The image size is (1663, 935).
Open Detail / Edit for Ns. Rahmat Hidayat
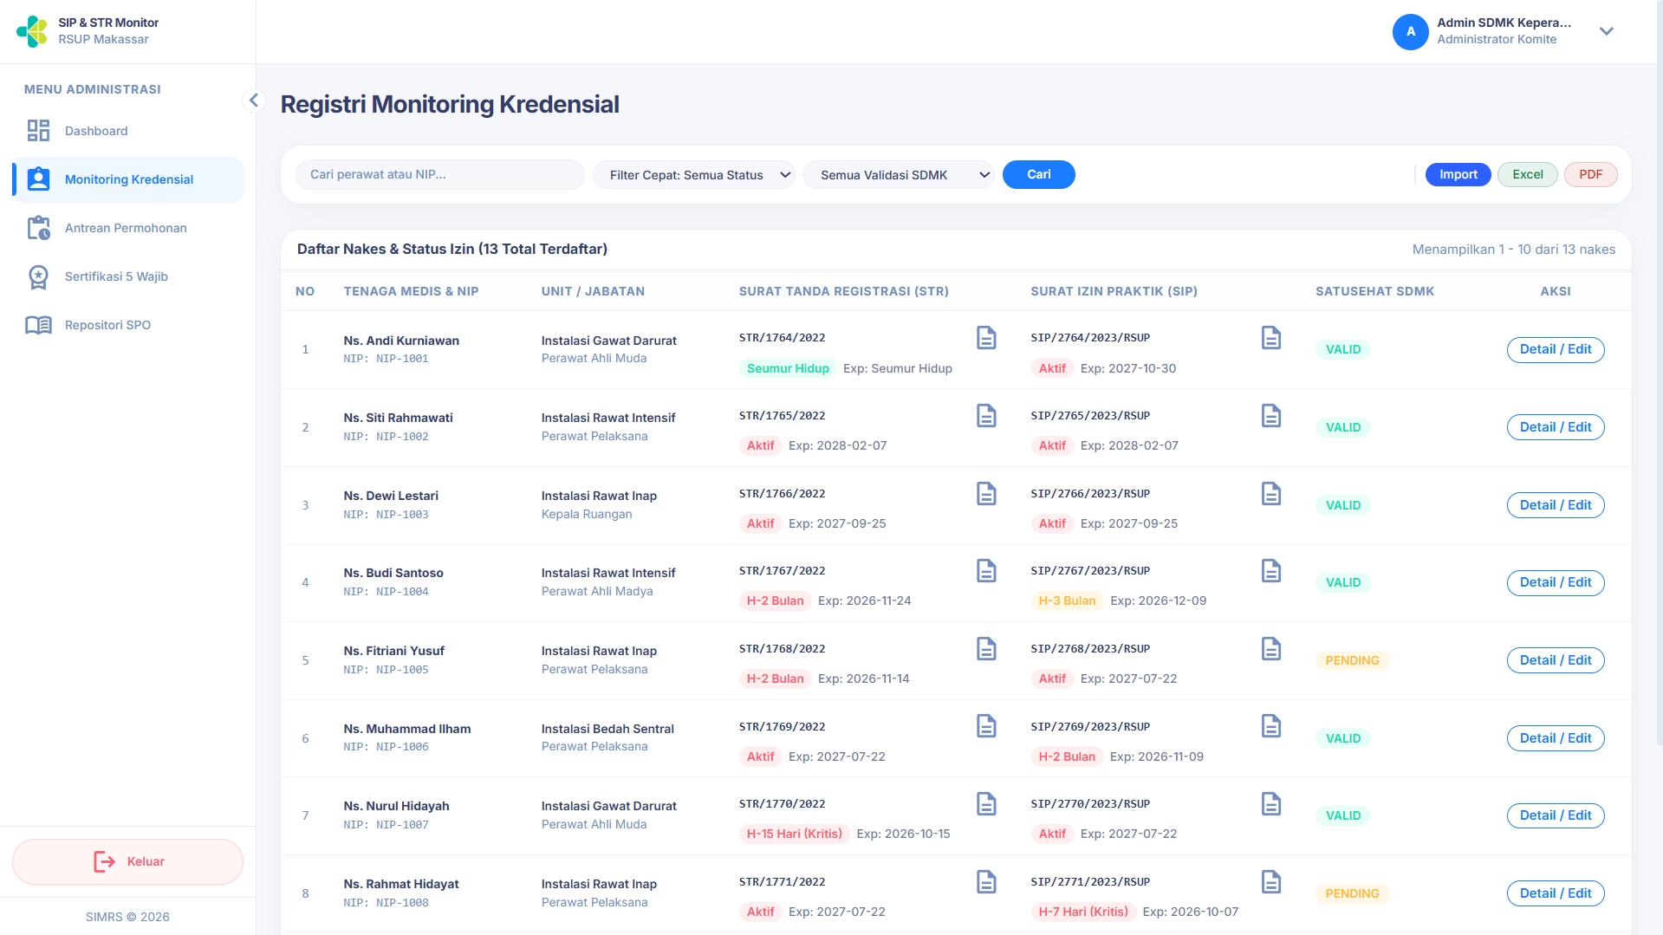coord(1556,893)
